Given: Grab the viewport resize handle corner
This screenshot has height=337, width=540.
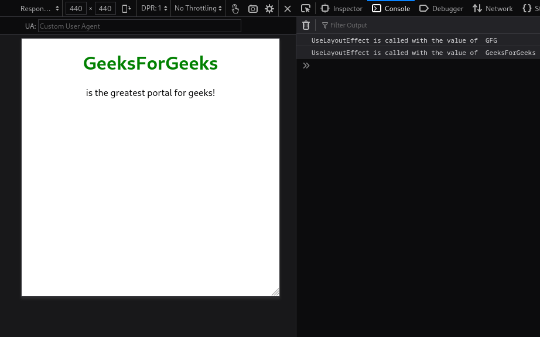Looking at the screenshot, I should click(275, 292).
